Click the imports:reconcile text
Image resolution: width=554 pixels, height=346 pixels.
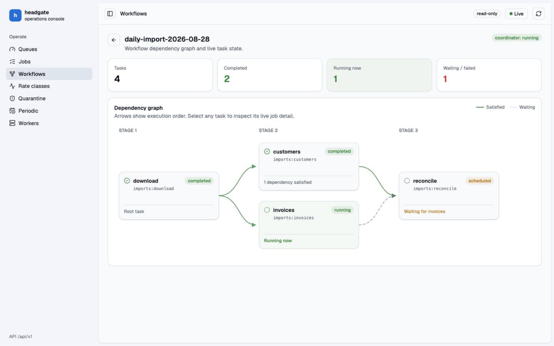[435, 189]
